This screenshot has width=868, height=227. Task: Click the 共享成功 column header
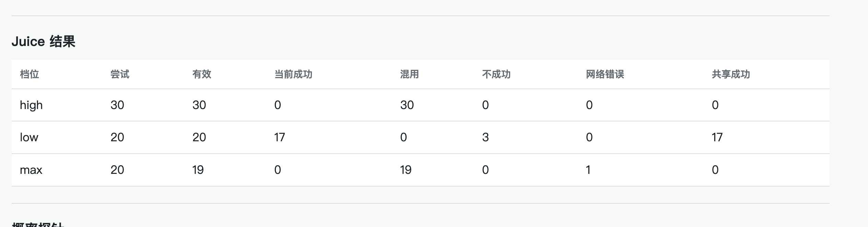pyautogui.click(x=731, y=74)
